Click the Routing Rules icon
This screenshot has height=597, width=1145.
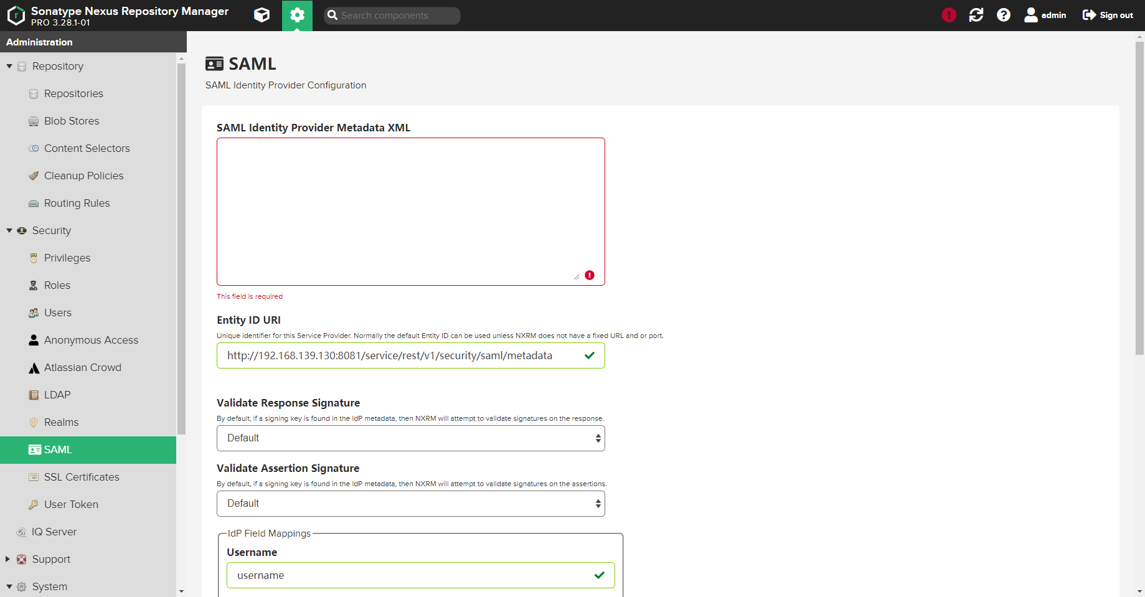34,203
